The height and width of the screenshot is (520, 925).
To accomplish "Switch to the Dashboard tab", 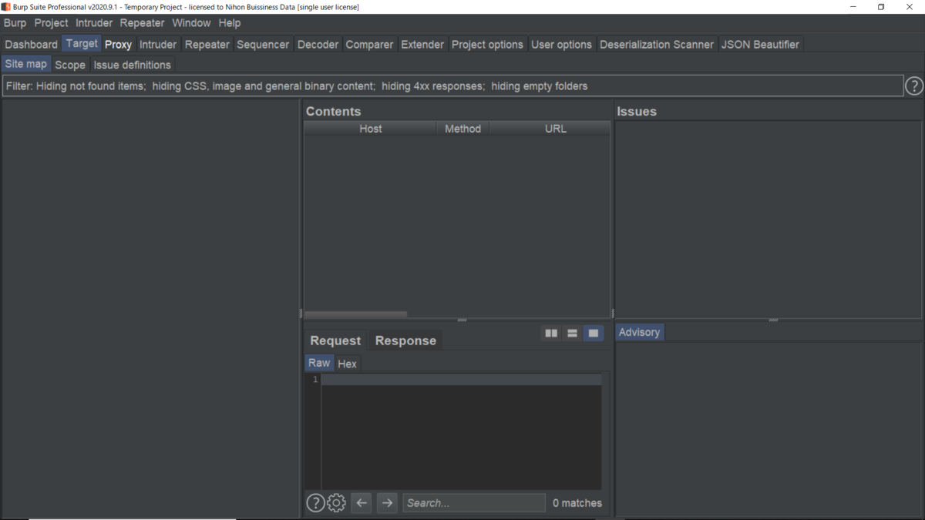I will [31, 45].
